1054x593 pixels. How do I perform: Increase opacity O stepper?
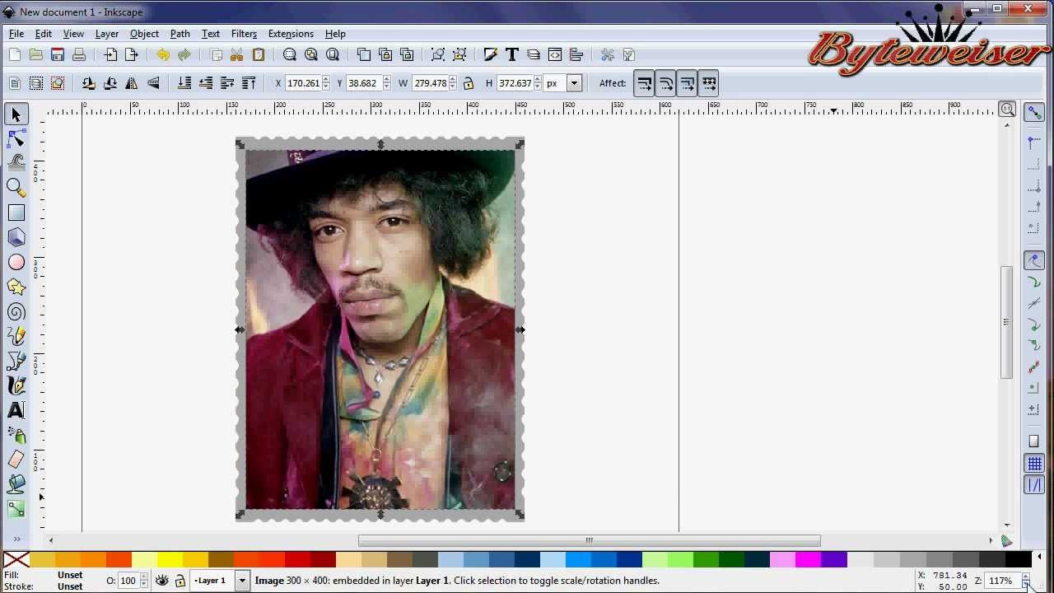point(143,577)
